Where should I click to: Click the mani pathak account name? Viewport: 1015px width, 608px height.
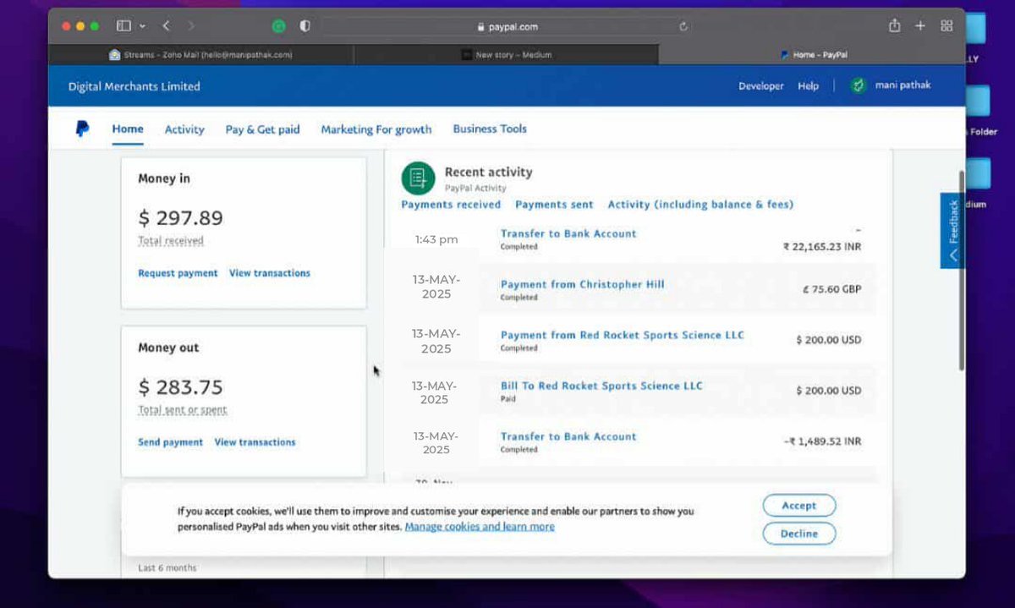coord(903,85)
